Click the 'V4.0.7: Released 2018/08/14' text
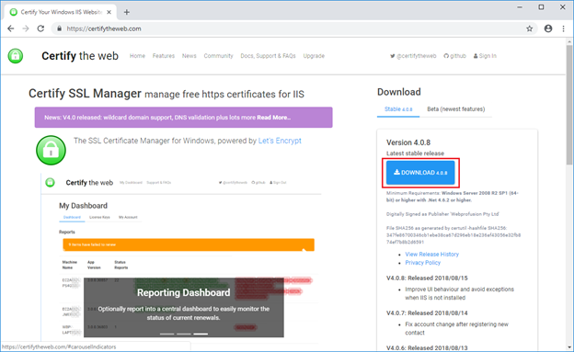 click(427, 313)
